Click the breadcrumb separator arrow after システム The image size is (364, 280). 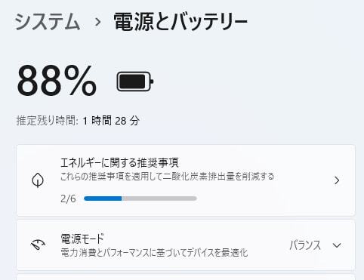pos(98,22)
